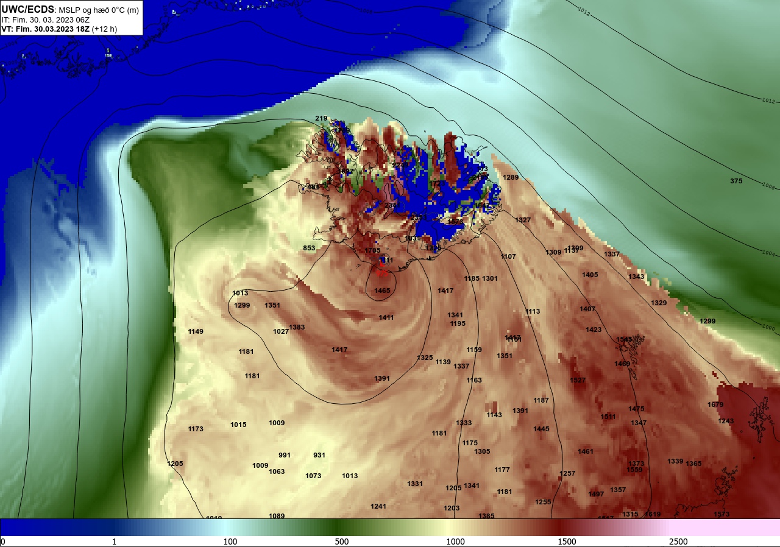This screenshot has width=780, height=547.
Task: Click the 1329 height value
Action: [659, 303]
